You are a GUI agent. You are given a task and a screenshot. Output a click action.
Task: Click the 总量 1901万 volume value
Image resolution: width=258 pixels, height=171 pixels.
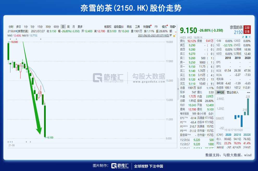click(x=192, y=88)
